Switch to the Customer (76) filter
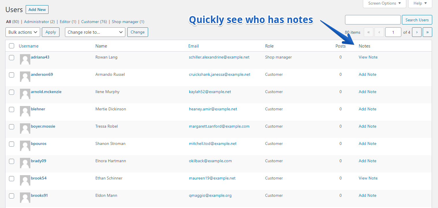The image size is (438, 208). pos(94,22)
